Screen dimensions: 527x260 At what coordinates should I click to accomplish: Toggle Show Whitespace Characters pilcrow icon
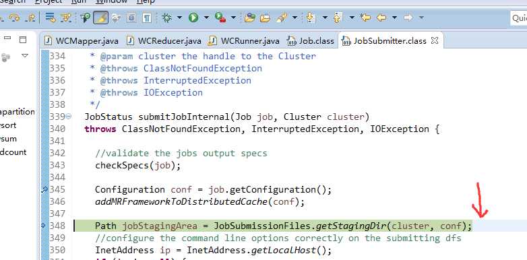click(x=146, y=18)
